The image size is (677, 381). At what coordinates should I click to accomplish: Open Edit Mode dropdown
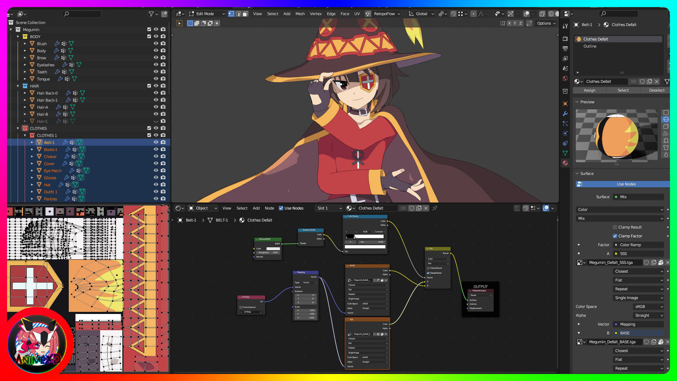point(207,14)
